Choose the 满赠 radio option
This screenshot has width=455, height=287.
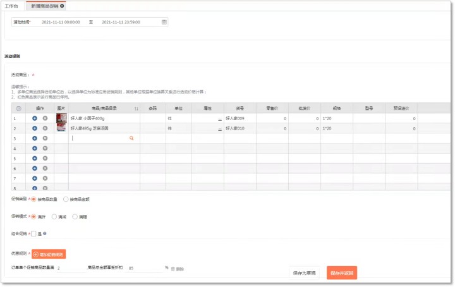pyautogui.click(x=75, y=216)
